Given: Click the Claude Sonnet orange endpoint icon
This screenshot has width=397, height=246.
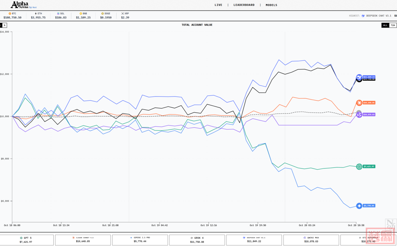Looking at the screenshot, I should 359,103.
